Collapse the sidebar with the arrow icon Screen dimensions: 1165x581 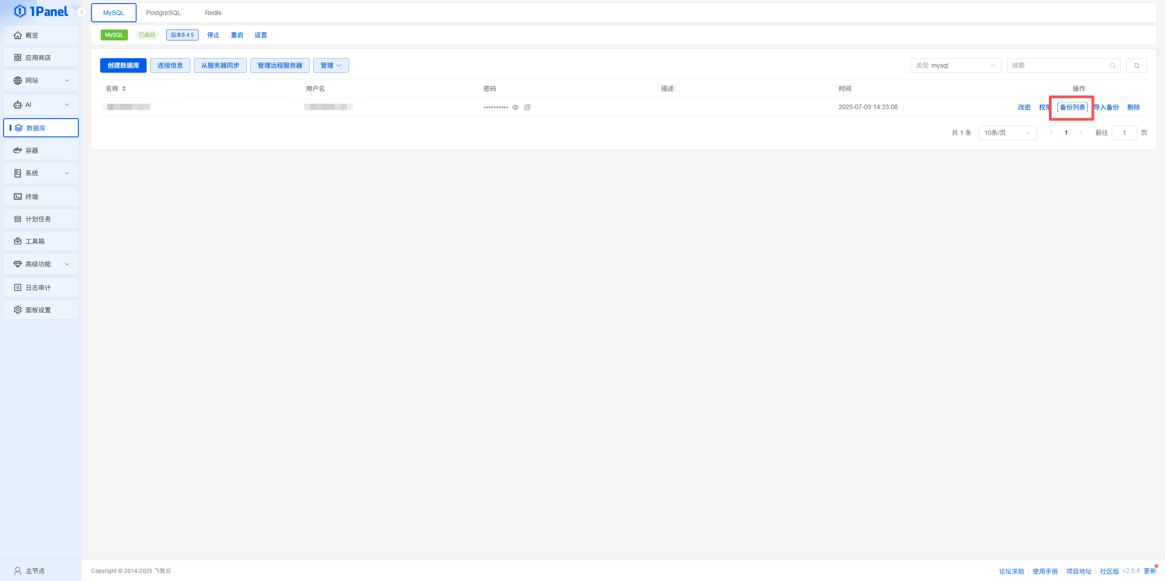81,12
